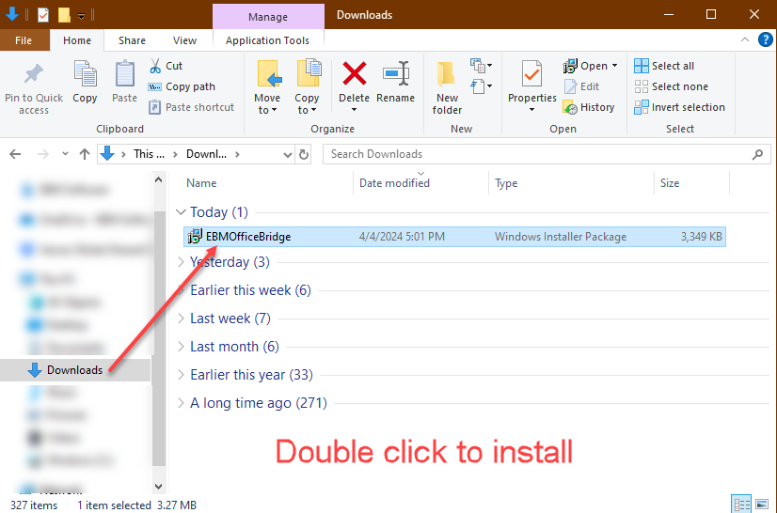The image size is (777, 513).
Task: Click the Rename icon
Action: 395,74
